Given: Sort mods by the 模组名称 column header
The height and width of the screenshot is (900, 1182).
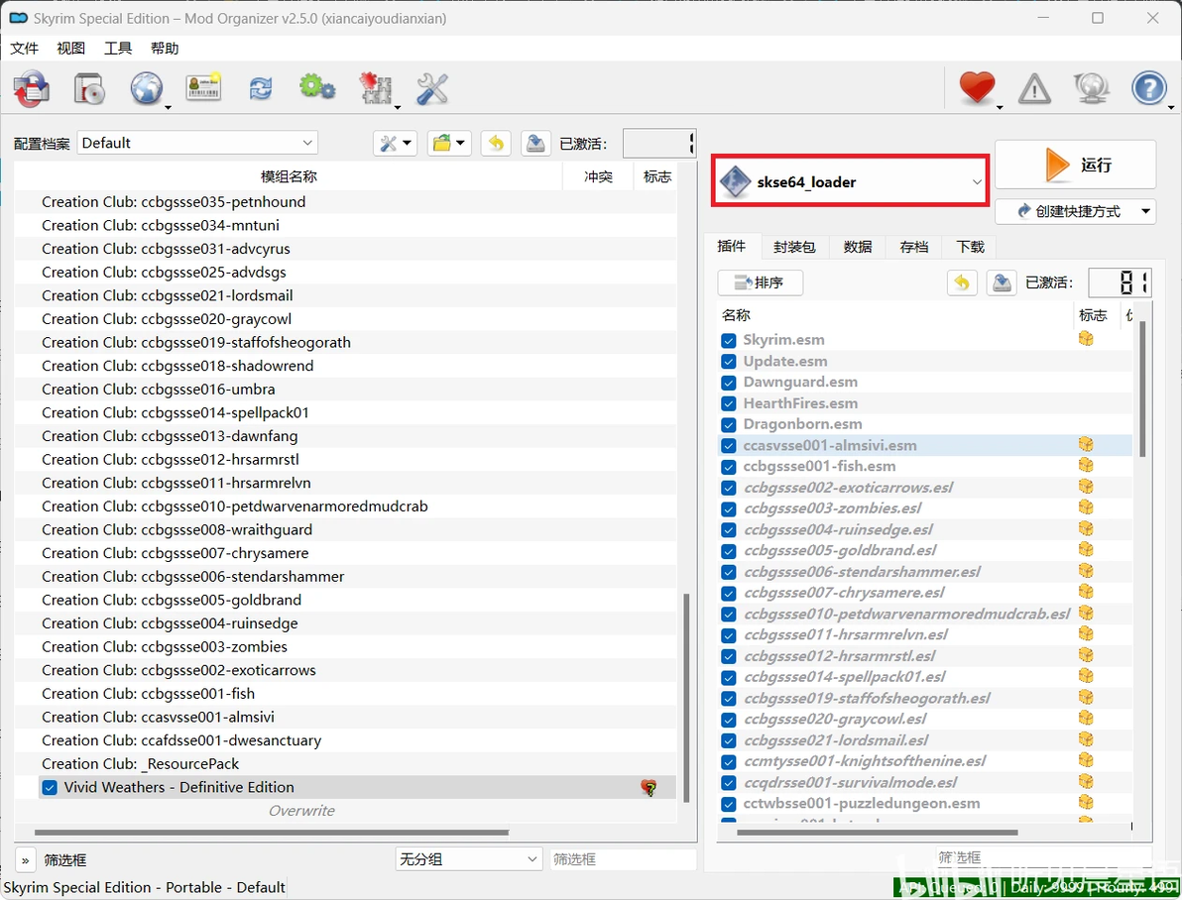Looking at the screenshot, I should (289, 177).
